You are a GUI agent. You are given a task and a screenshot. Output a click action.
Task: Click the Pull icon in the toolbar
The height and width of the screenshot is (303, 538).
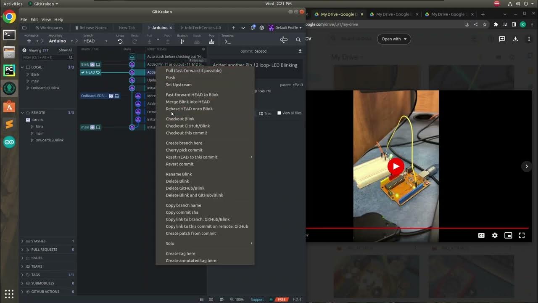[x=149, y=41]
